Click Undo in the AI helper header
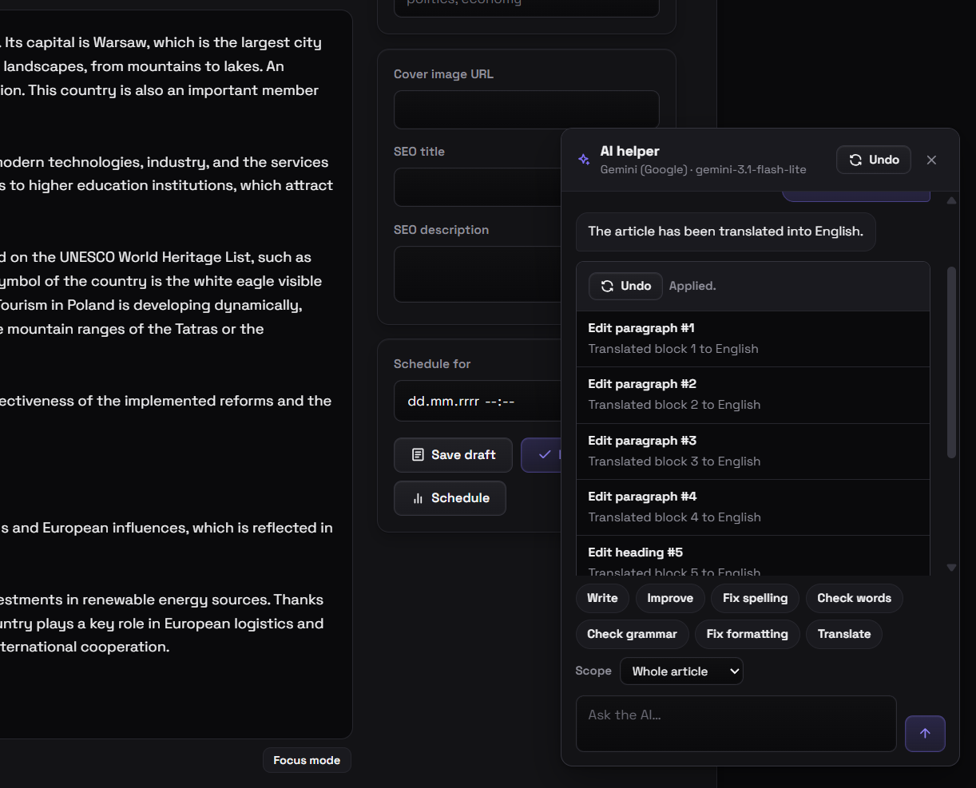 (x=874, y=160)
